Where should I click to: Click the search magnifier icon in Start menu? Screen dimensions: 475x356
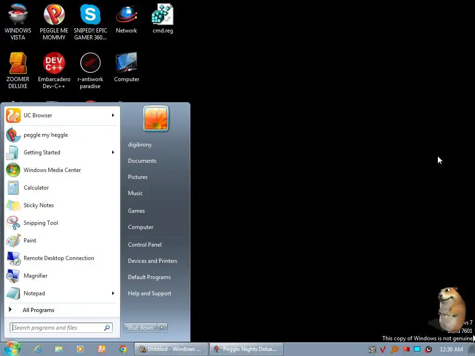[x=107, y=328]
